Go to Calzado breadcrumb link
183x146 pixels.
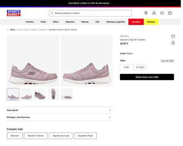(34, 30)
